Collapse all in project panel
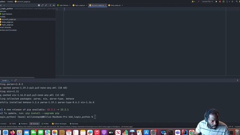The image size is (240, 135). pos(46,5)
